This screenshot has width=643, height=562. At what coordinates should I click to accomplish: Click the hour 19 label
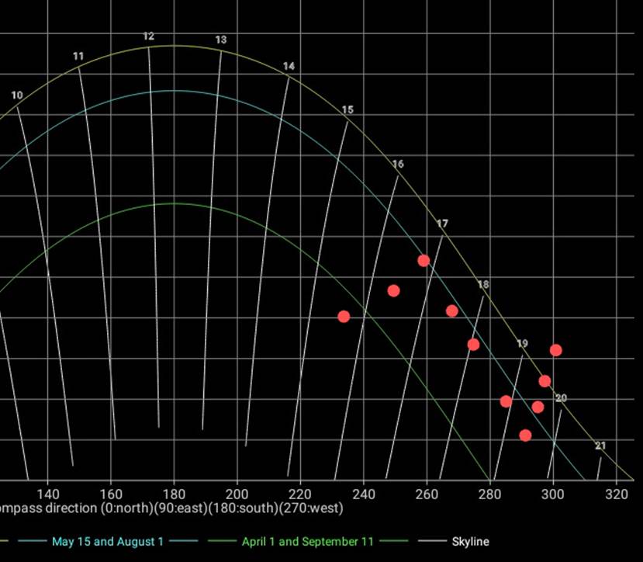[522, 344]
